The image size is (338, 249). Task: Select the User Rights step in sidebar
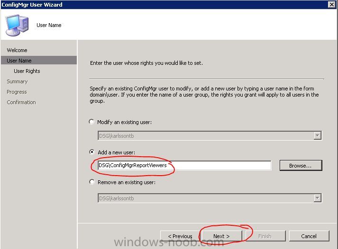(x=27, y=71)
